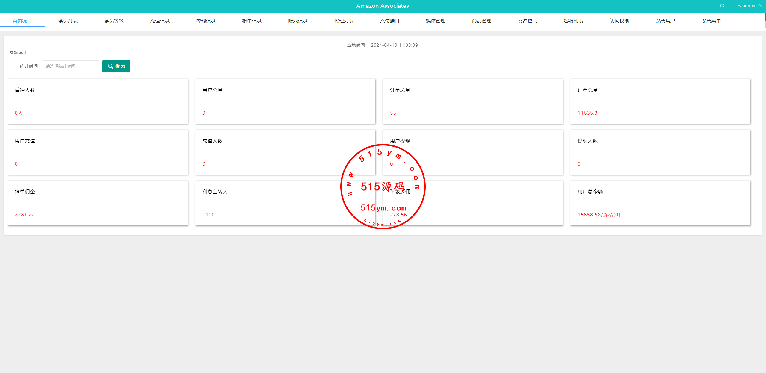
Task: Focus the 统计时间 date input field
Action: click(x=71, y=66)
